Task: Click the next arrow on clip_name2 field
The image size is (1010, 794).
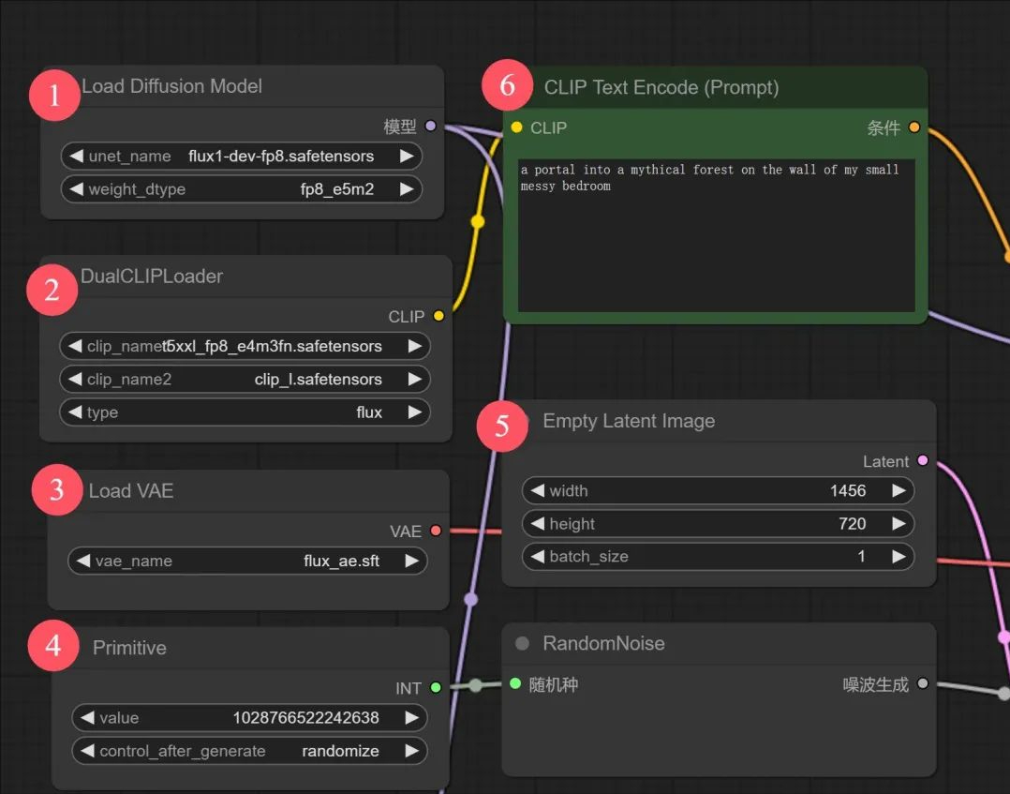Action: [x=414, y=380]
